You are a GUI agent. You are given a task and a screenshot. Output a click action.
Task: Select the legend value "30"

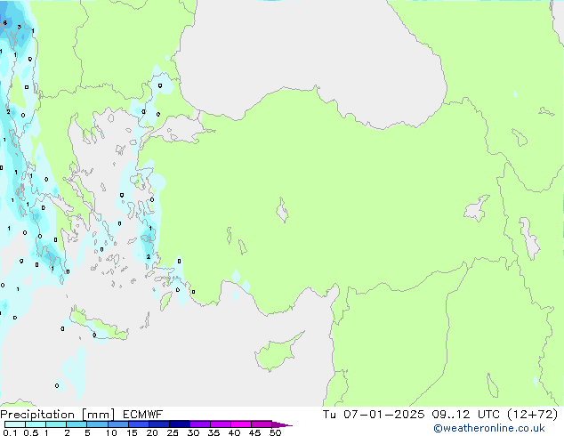tap(193, 432)
